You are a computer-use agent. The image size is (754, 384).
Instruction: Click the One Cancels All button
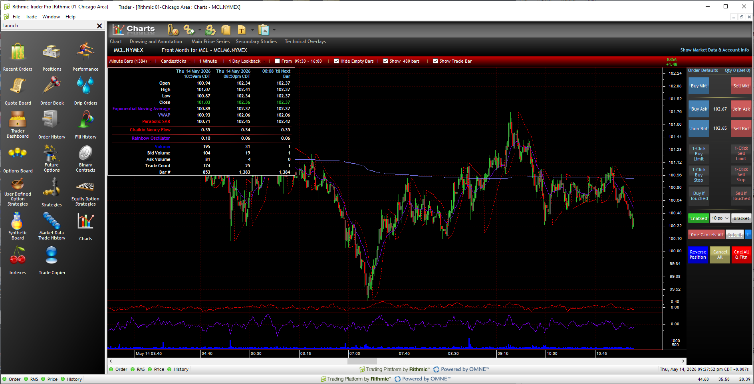[706, 235]
